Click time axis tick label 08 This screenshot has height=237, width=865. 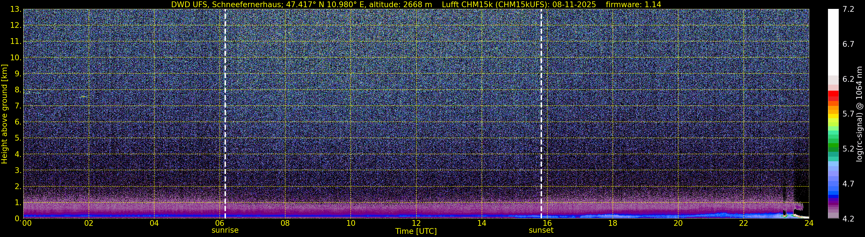pyautogui.click(x=285, y=223)
